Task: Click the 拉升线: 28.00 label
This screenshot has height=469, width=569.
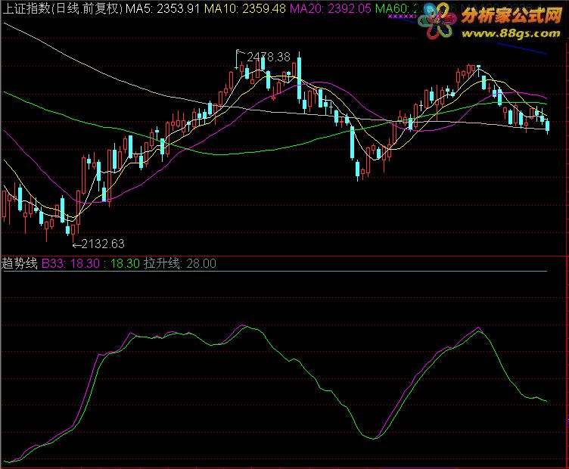Action: [x=180, y=263]
